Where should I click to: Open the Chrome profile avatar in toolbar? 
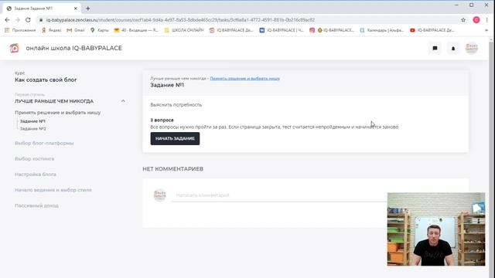[x=476, y=20]
